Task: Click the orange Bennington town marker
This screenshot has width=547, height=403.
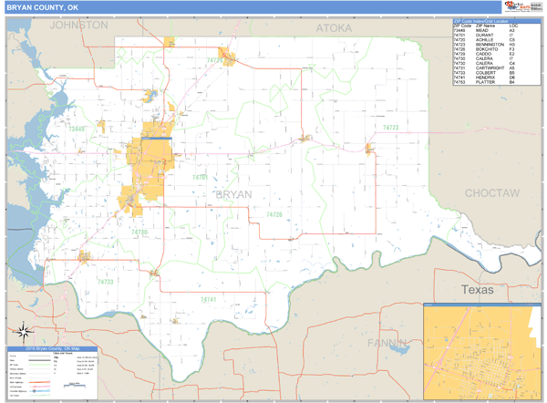Action: point(369,148)
